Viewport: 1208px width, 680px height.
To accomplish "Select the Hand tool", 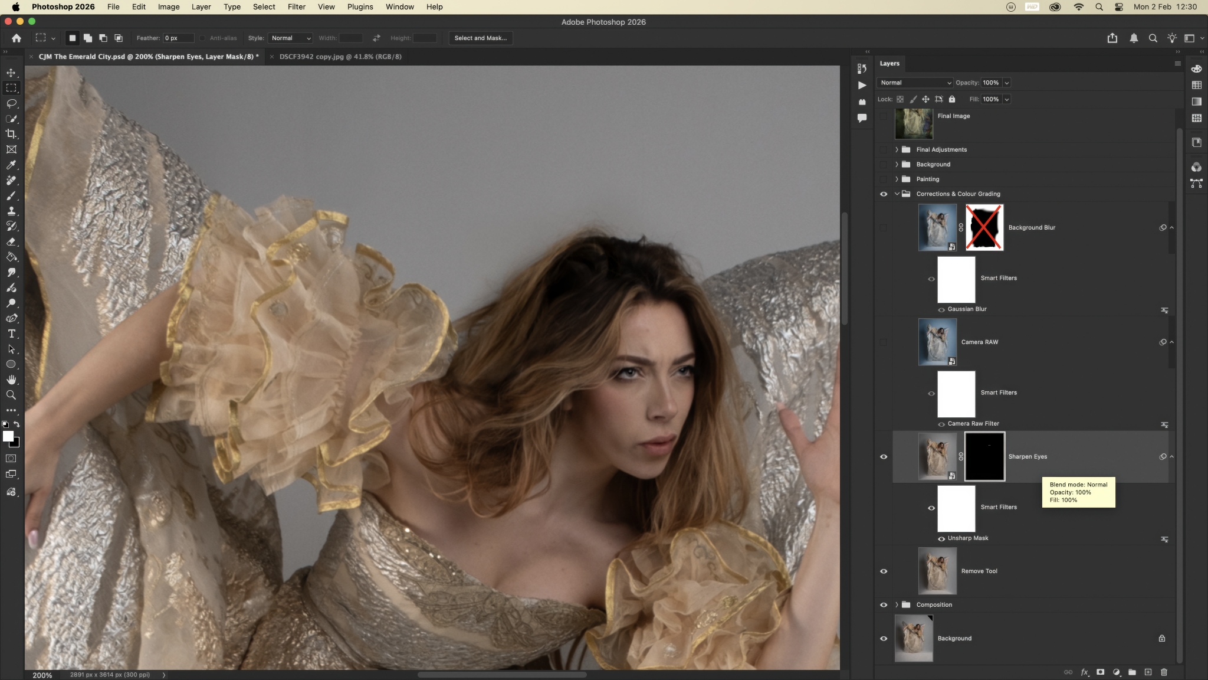I will tap(11, 380).
